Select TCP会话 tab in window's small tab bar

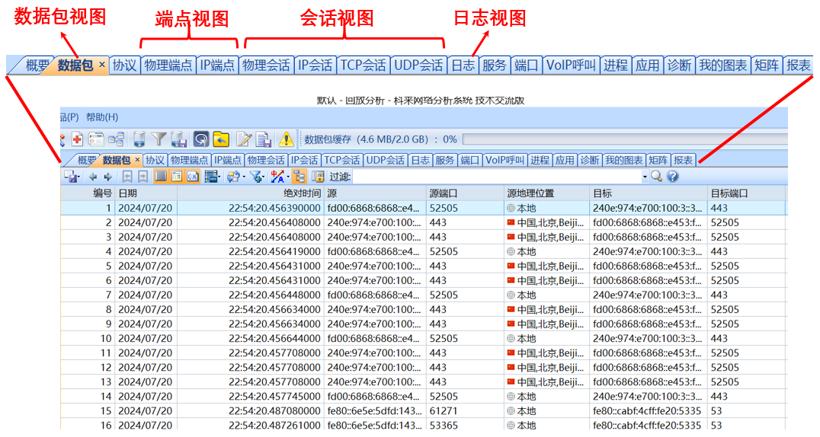(x=341, y=160)
